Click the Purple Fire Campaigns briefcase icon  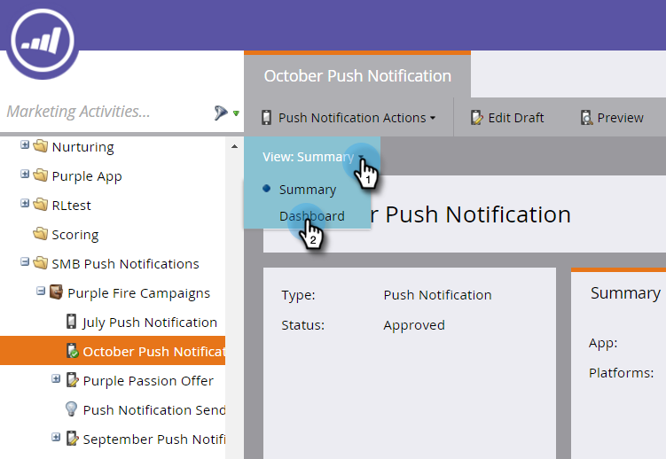(x=56, y=292)
